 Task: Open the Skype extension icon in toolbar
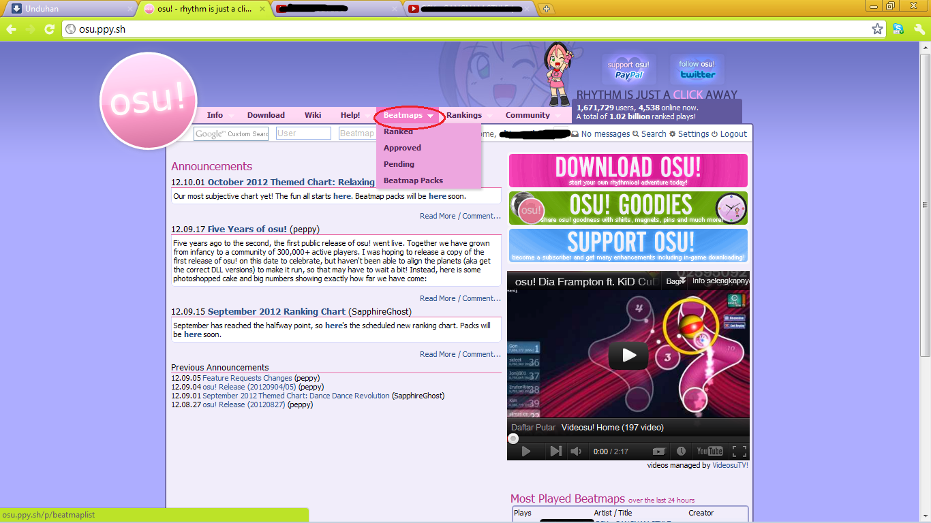pyautogui.click(x=898, y=29)
